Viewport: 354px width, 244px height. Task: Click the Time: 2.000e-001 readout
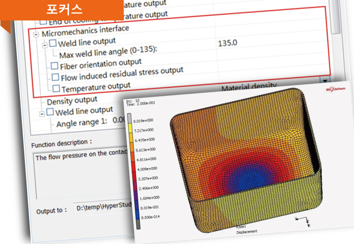pyautogui.click(x=141, y=104)
